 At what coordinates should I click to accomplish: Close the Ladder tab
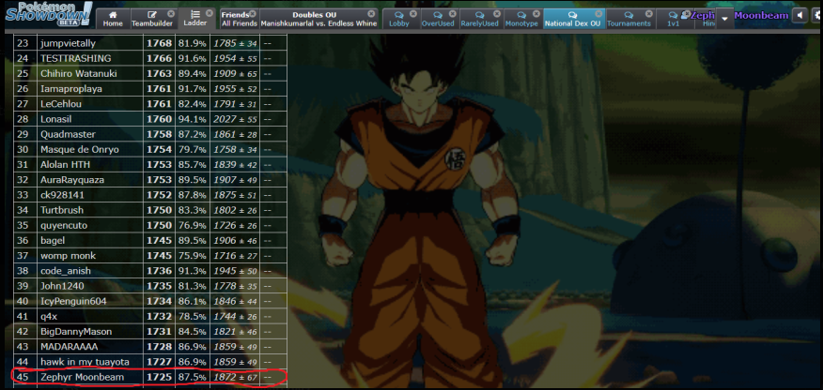tap(209, 13)
